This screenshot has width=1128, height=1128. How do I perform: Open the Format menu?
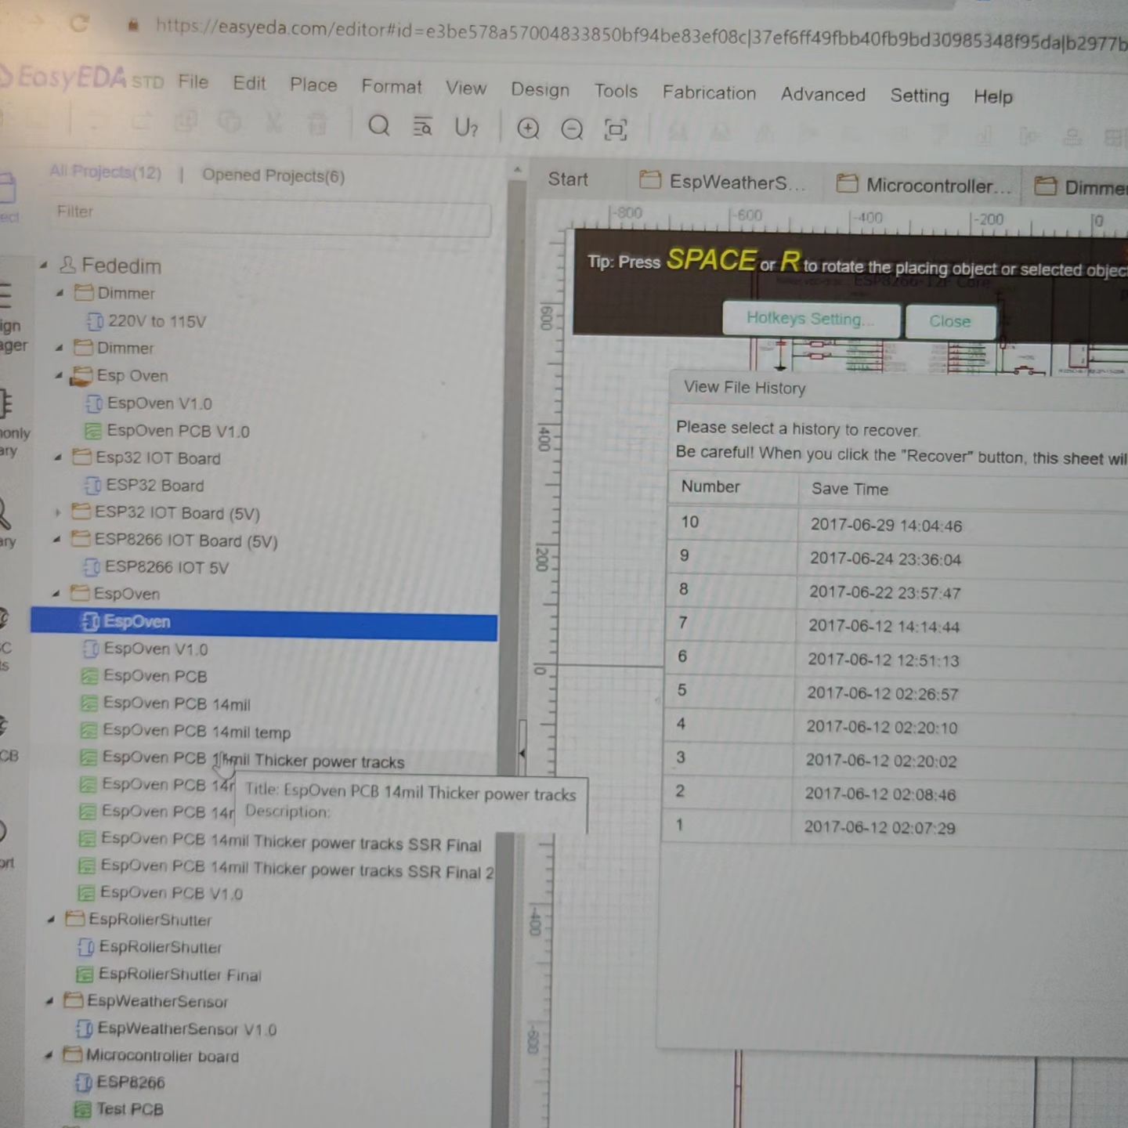tap(391, 86)
